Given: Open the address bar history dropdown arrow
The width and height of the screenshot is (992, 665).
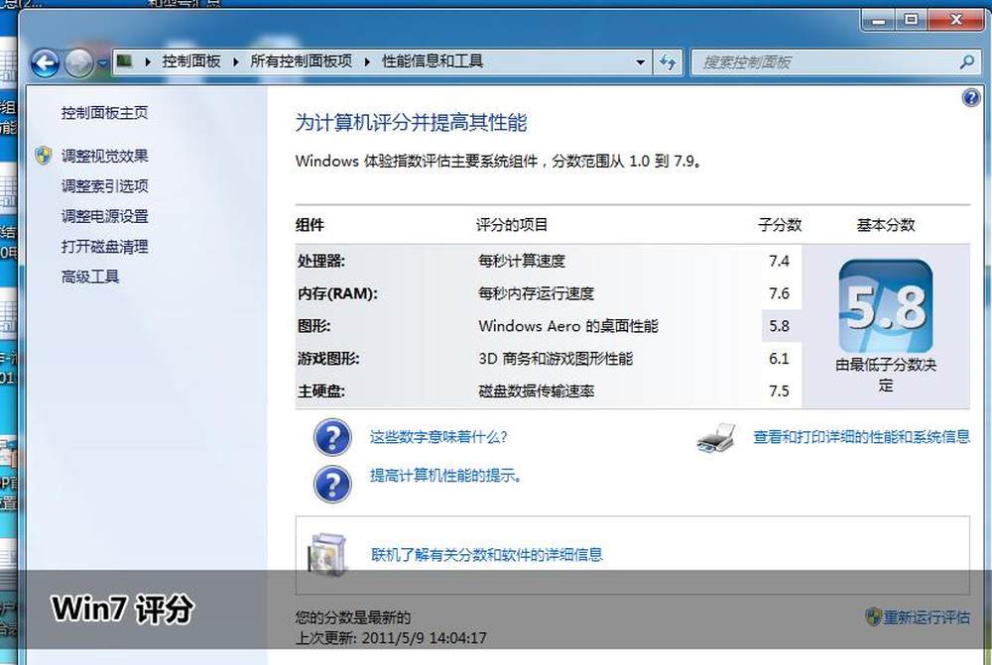Looking at the screenshot, I should tap(640, 62).
